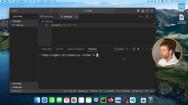The width and height of the screenshot is (188, 105).
Task: Toggle the bottom panel layout icon
Action: [143, 10]
